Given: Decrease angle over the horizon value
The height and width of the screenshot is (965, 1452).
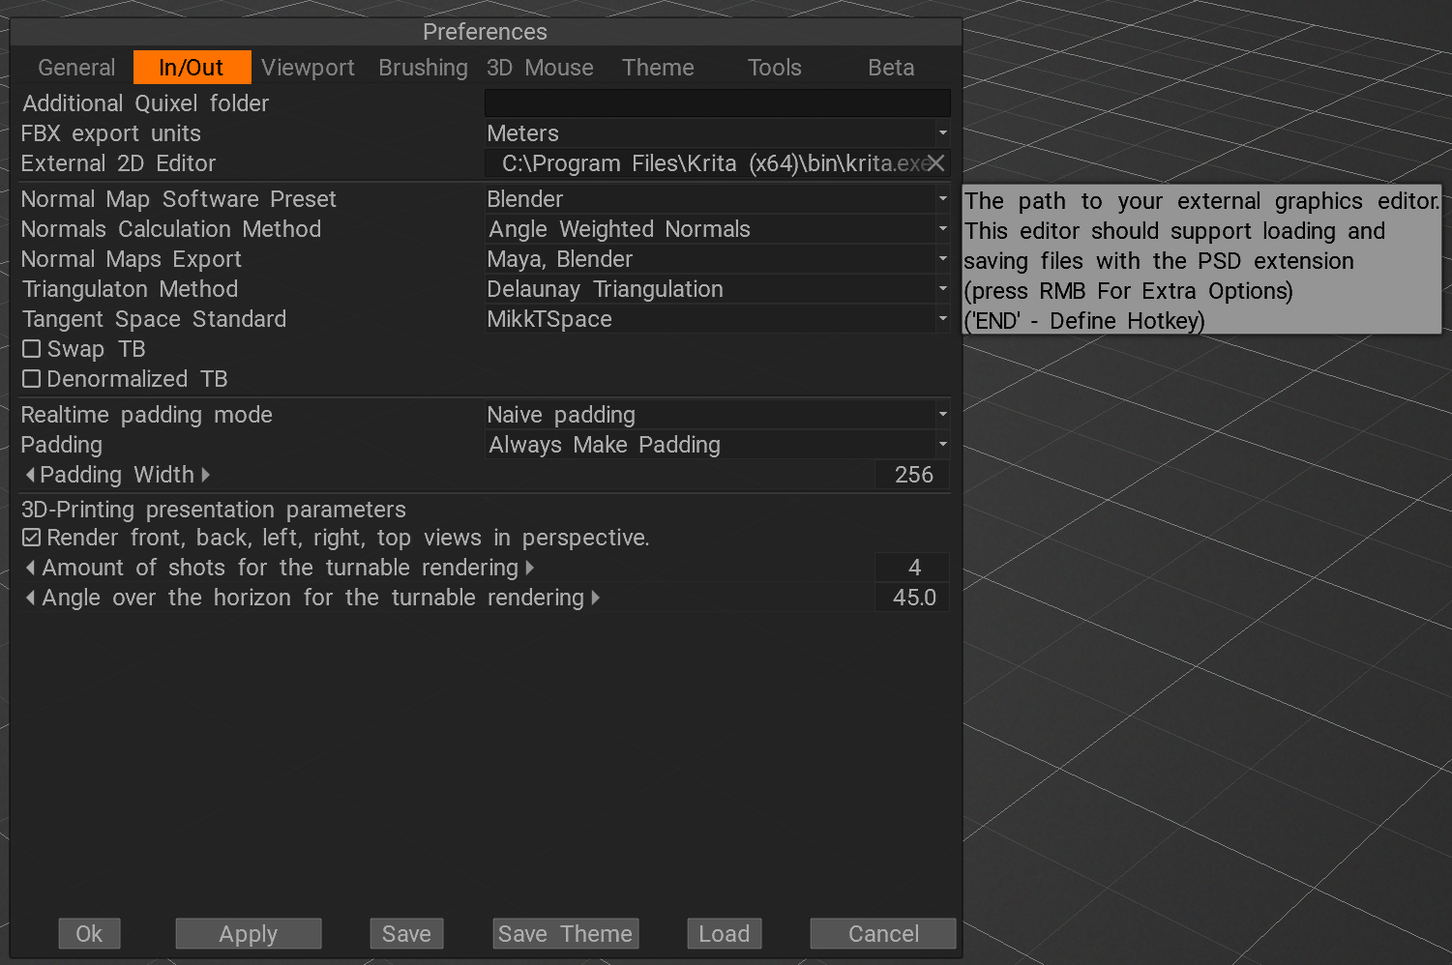Looking at the screenshot, I should 30,598.
